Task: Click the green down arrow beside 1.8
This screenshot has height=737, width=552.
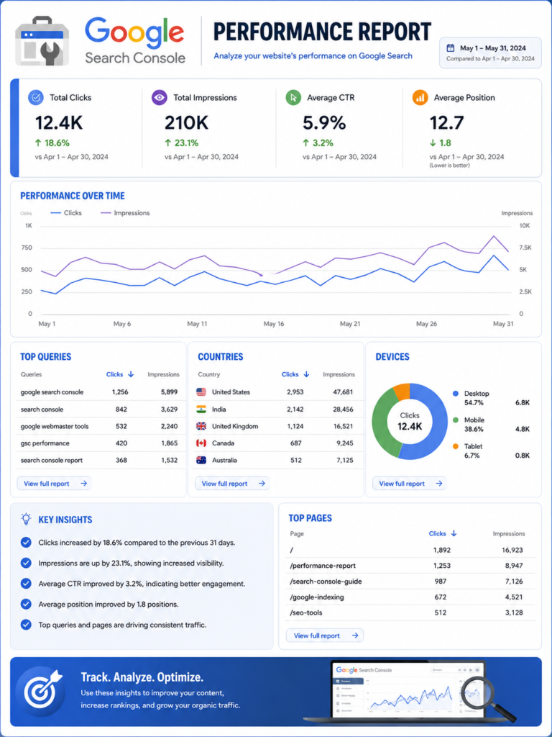Action: click(433, 143)
